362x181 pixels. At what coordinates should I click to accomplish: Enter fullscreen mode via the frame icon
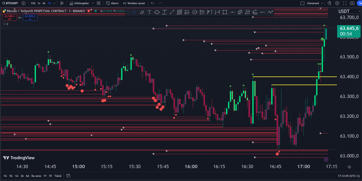344,3
